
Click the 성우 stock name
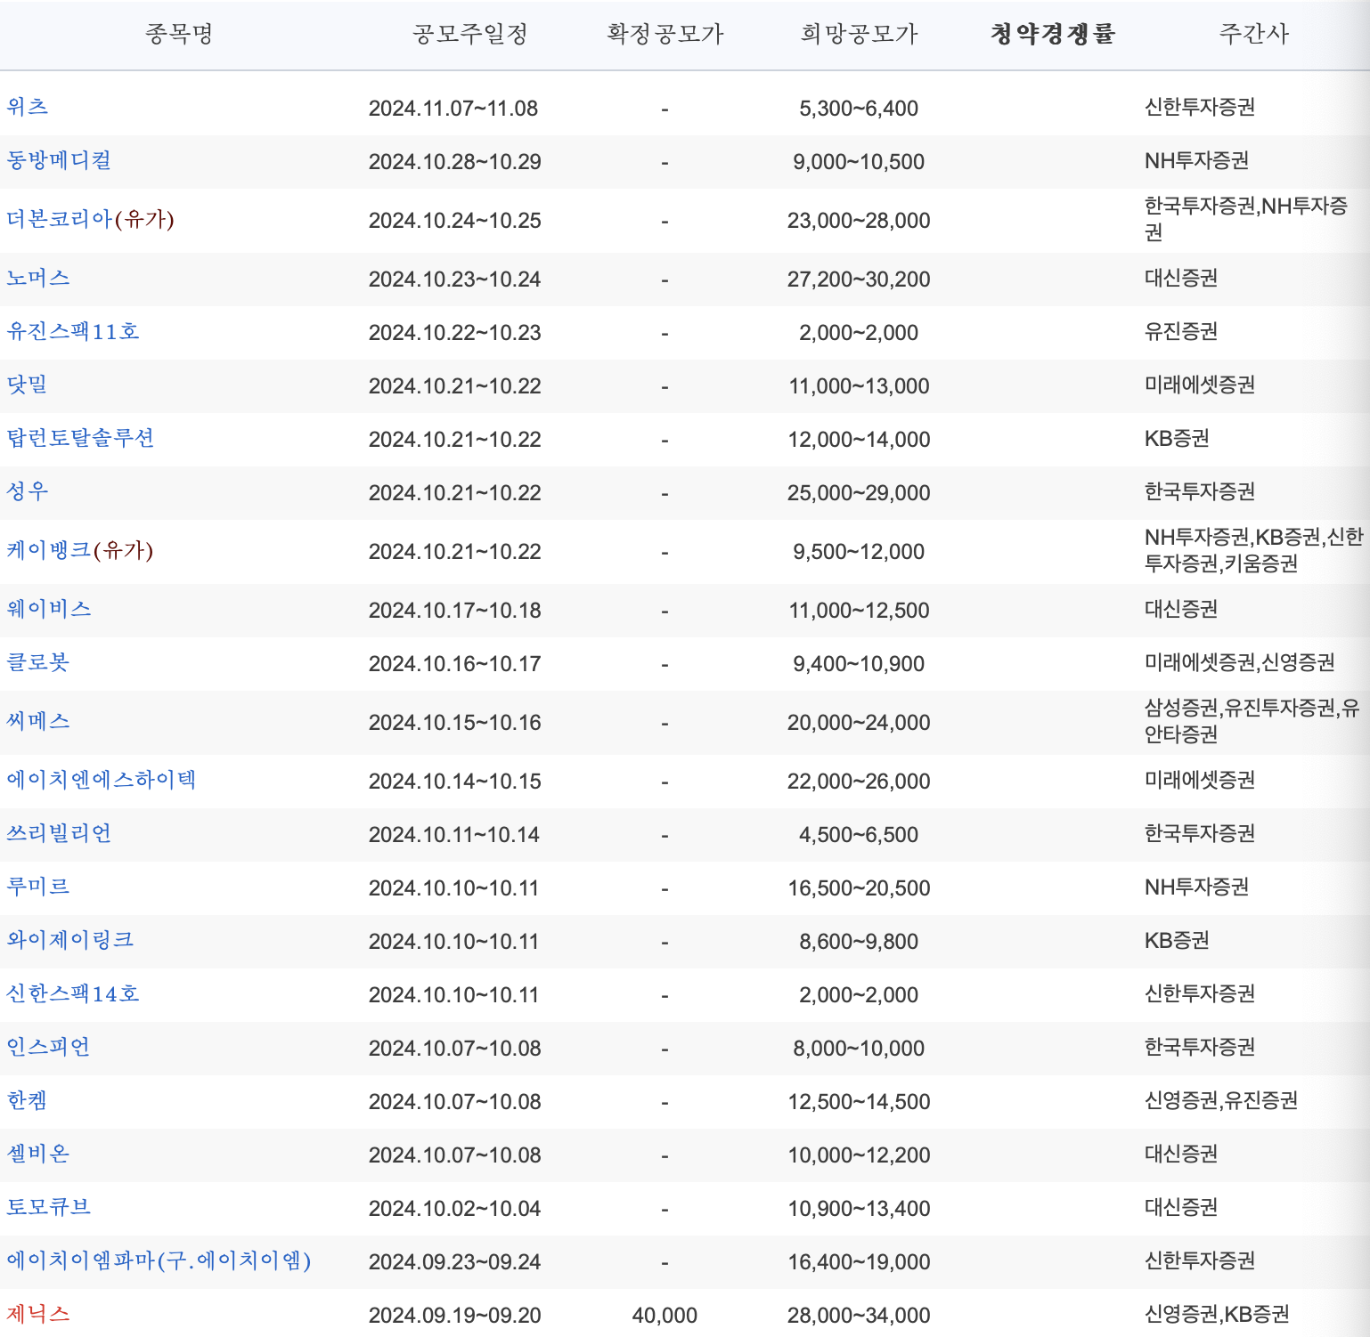tap(28, 491)
